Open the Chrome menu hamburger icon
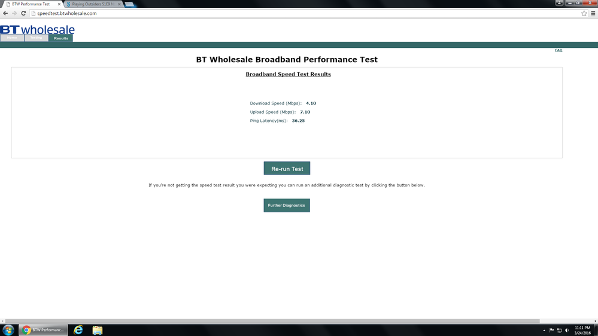 pyautogui.click(x=593, y=13)
